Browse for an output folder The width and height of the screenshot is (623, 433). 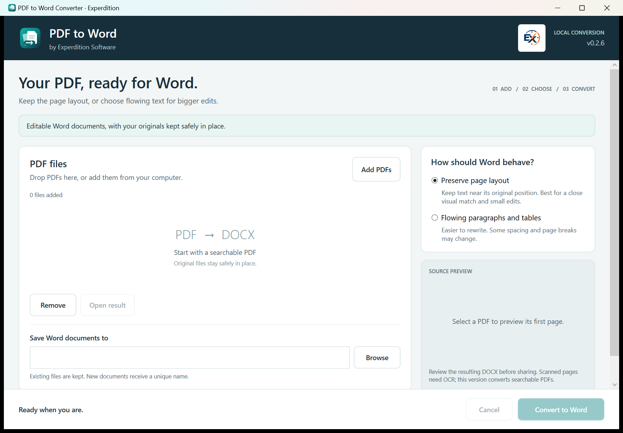pos(377,358)
